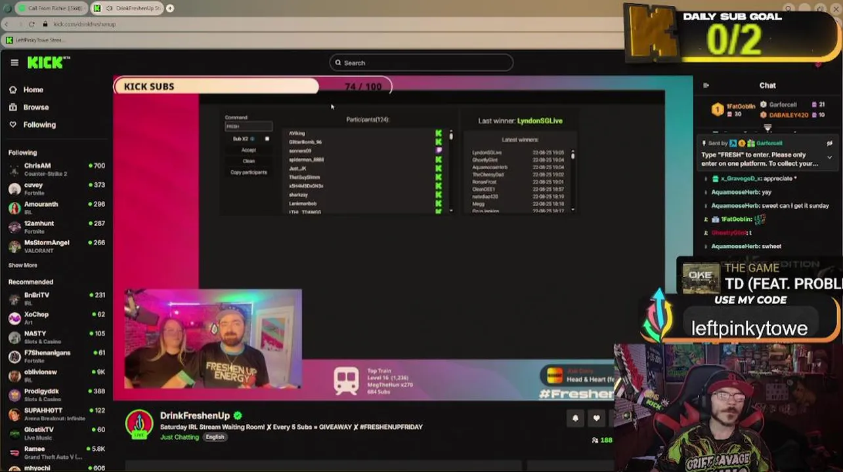Open LeftPinkyTowe bookmark
The width and height of the screenshot is (843, 472).
coord(37,40)
